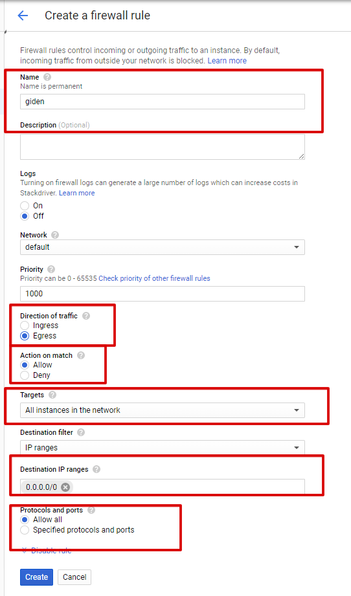The height and width of the screenshot is (596, 351).
Task: Choose Specified protocols and ports option
Action: pos(25,530)
